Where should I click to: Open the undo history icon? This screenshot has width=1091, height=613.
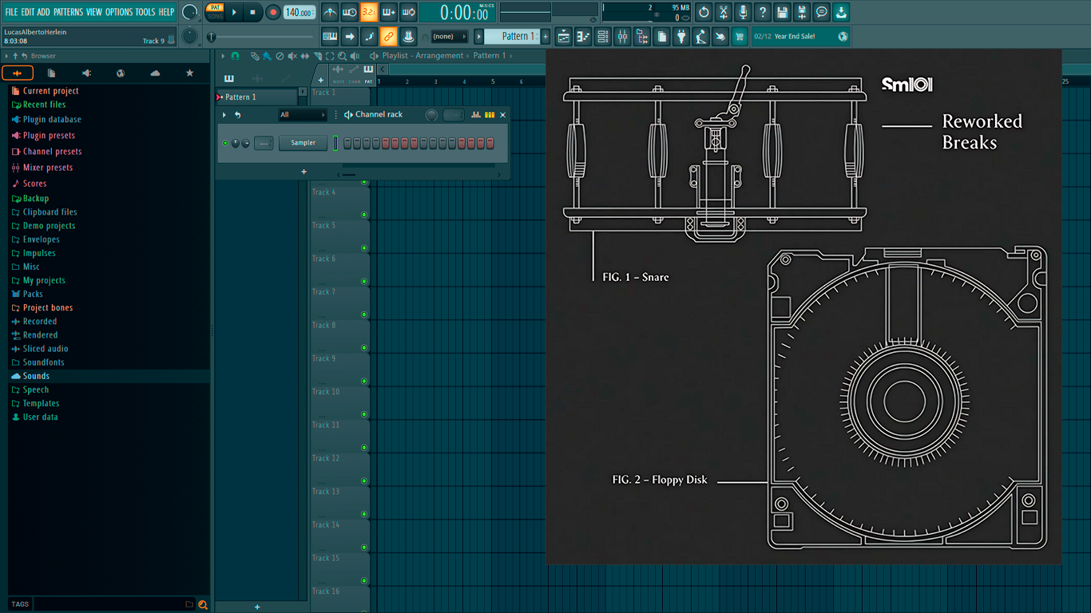(704, 12)
